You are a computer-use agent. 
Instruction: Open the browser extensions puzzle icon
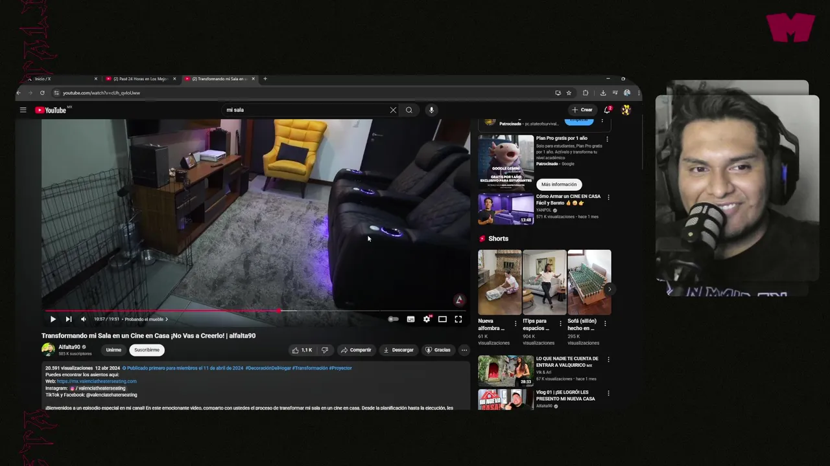(x=586, y=93)
